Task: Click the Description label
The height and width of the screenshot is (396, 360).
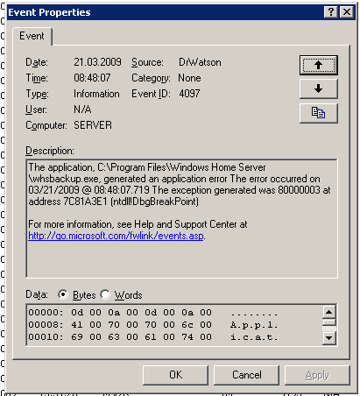Action: [50, 151]
